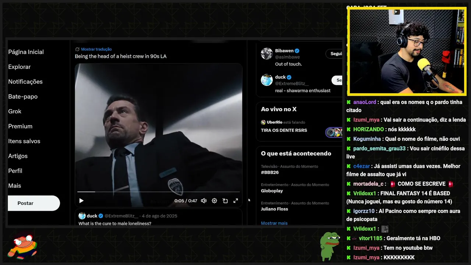Click c4ezar username in chat

coord(361,166)
